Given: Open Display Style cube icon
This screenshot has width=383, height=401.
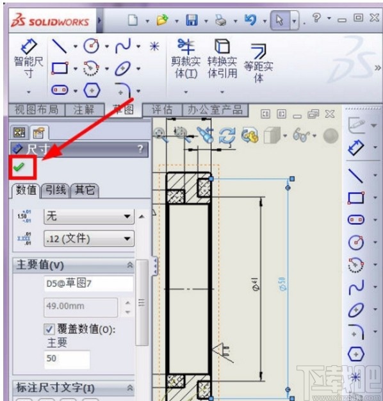Looking at the screenshot, I should [272, 135].
